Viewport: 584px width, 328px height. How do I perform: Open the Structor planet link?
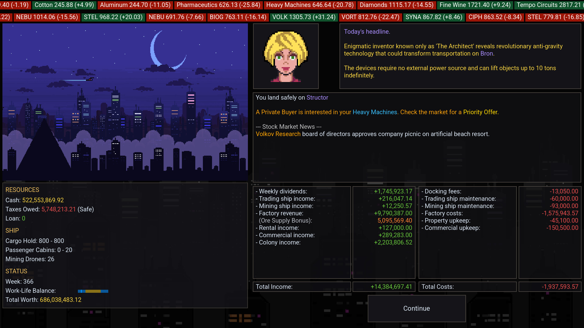pyautogui.click(x=317, y=97)
